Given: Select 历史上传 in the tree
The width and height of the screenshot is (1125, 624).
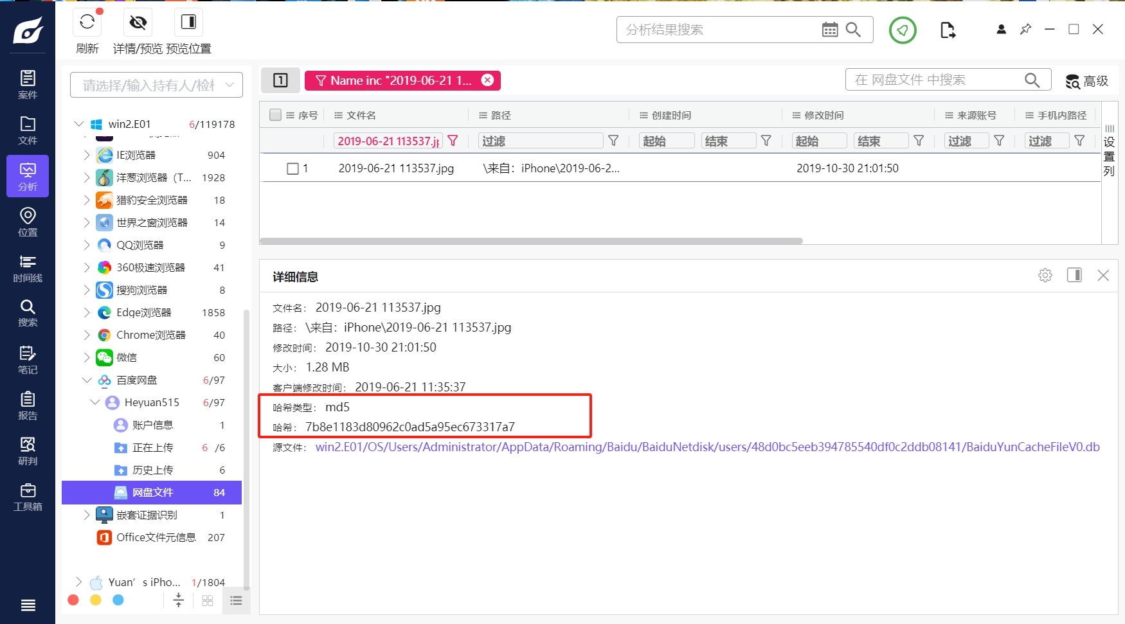Looking at the screenshot, I should pyautogui.click(x=152, y=470).
